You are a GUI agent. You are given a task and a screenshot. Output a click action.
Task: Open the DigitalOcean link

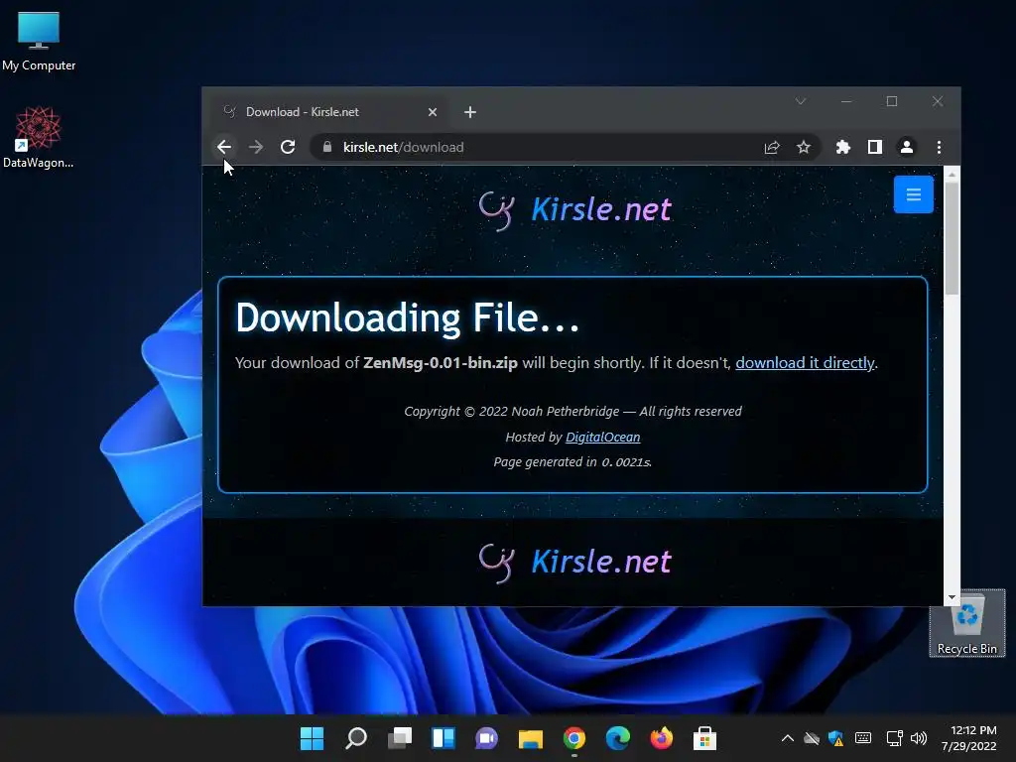click(602, 438)
